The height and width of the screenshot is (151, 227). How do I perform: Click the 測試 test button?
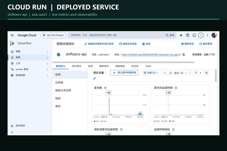[x=146, y=44]
